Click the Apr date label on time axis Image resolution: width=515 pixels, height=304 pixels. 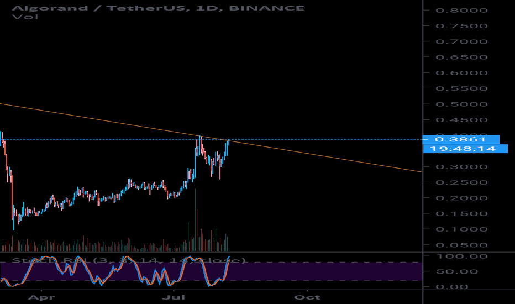tap(41, 297)
